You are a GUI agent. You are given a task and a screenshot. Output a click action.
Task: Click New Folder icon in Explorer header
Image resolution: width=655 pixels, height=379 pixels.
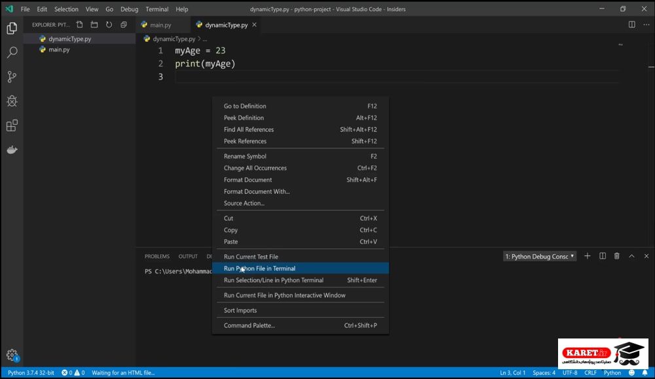pyautogui.click(x=94, y=25)
